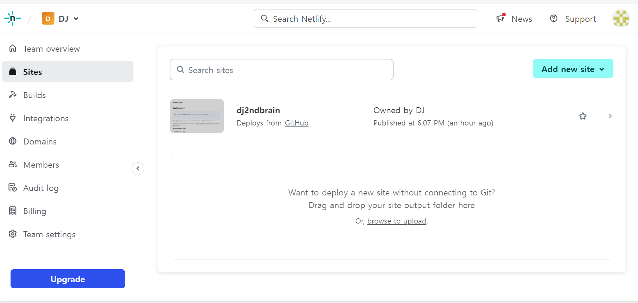Collapse the sidebar with the arrow button

tap(138, 169)
